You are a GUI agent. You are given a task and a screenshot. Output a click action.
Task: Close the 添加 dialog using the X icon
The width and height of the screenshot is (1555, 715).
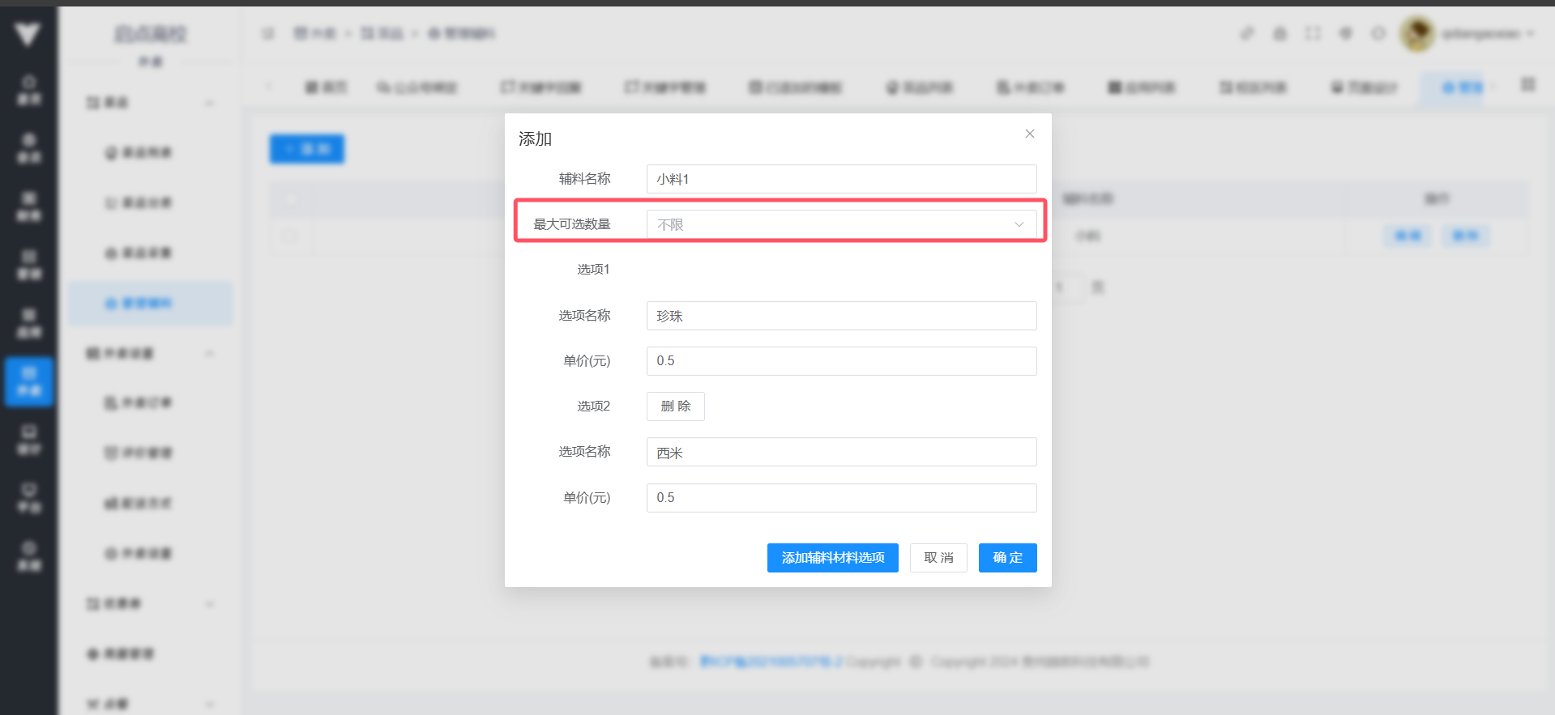click(x=1029, y=134)
